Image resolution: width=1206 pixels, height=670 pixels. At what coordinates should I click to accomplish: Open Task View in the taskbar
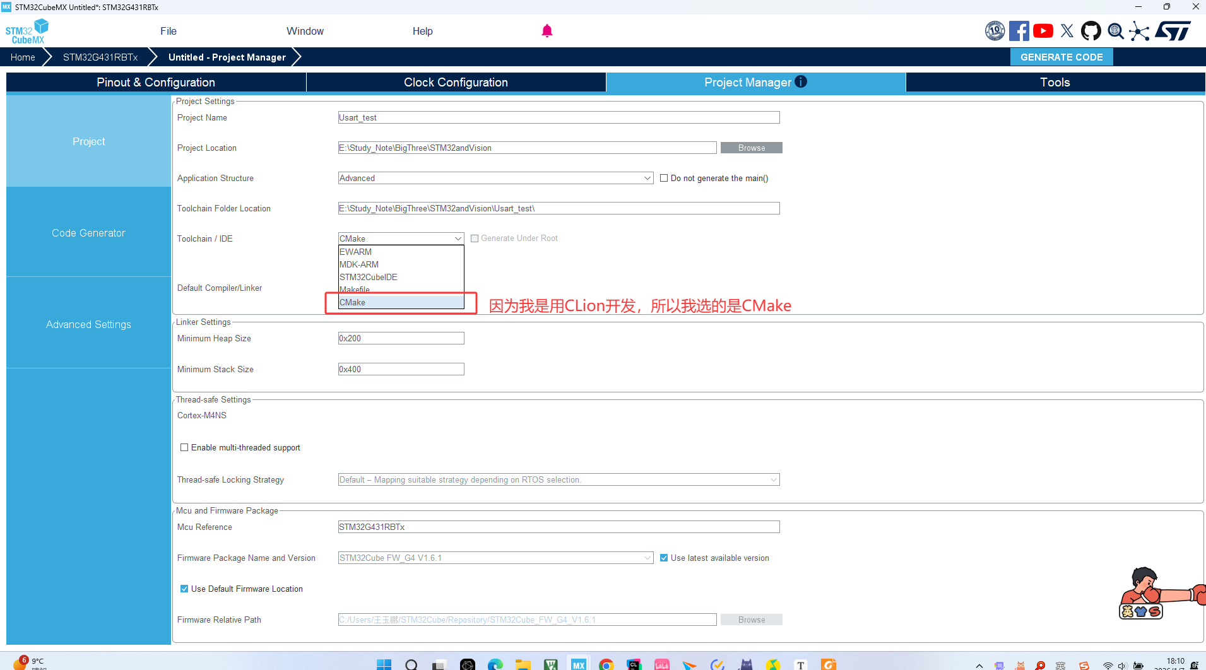click(x=439, y=664)
